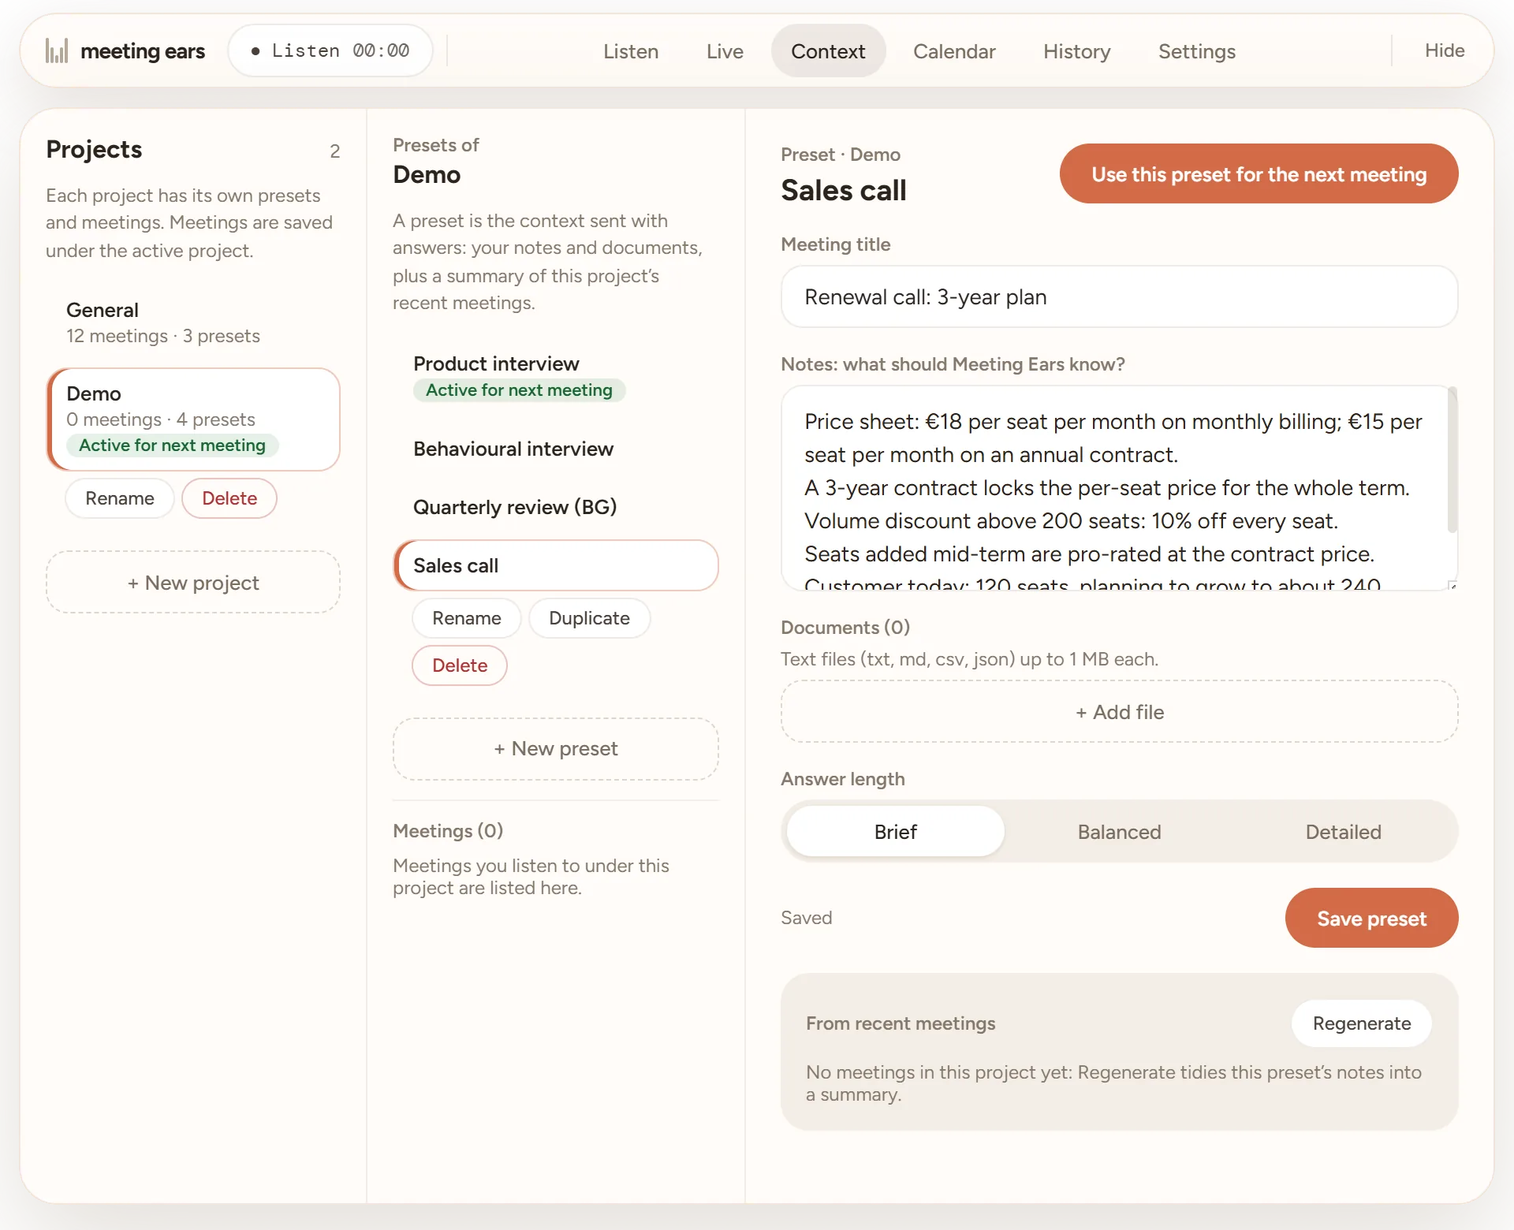Open the Settings tab
The width and height of the screenshot is (1514, 1230).
tap(1196, 51)
